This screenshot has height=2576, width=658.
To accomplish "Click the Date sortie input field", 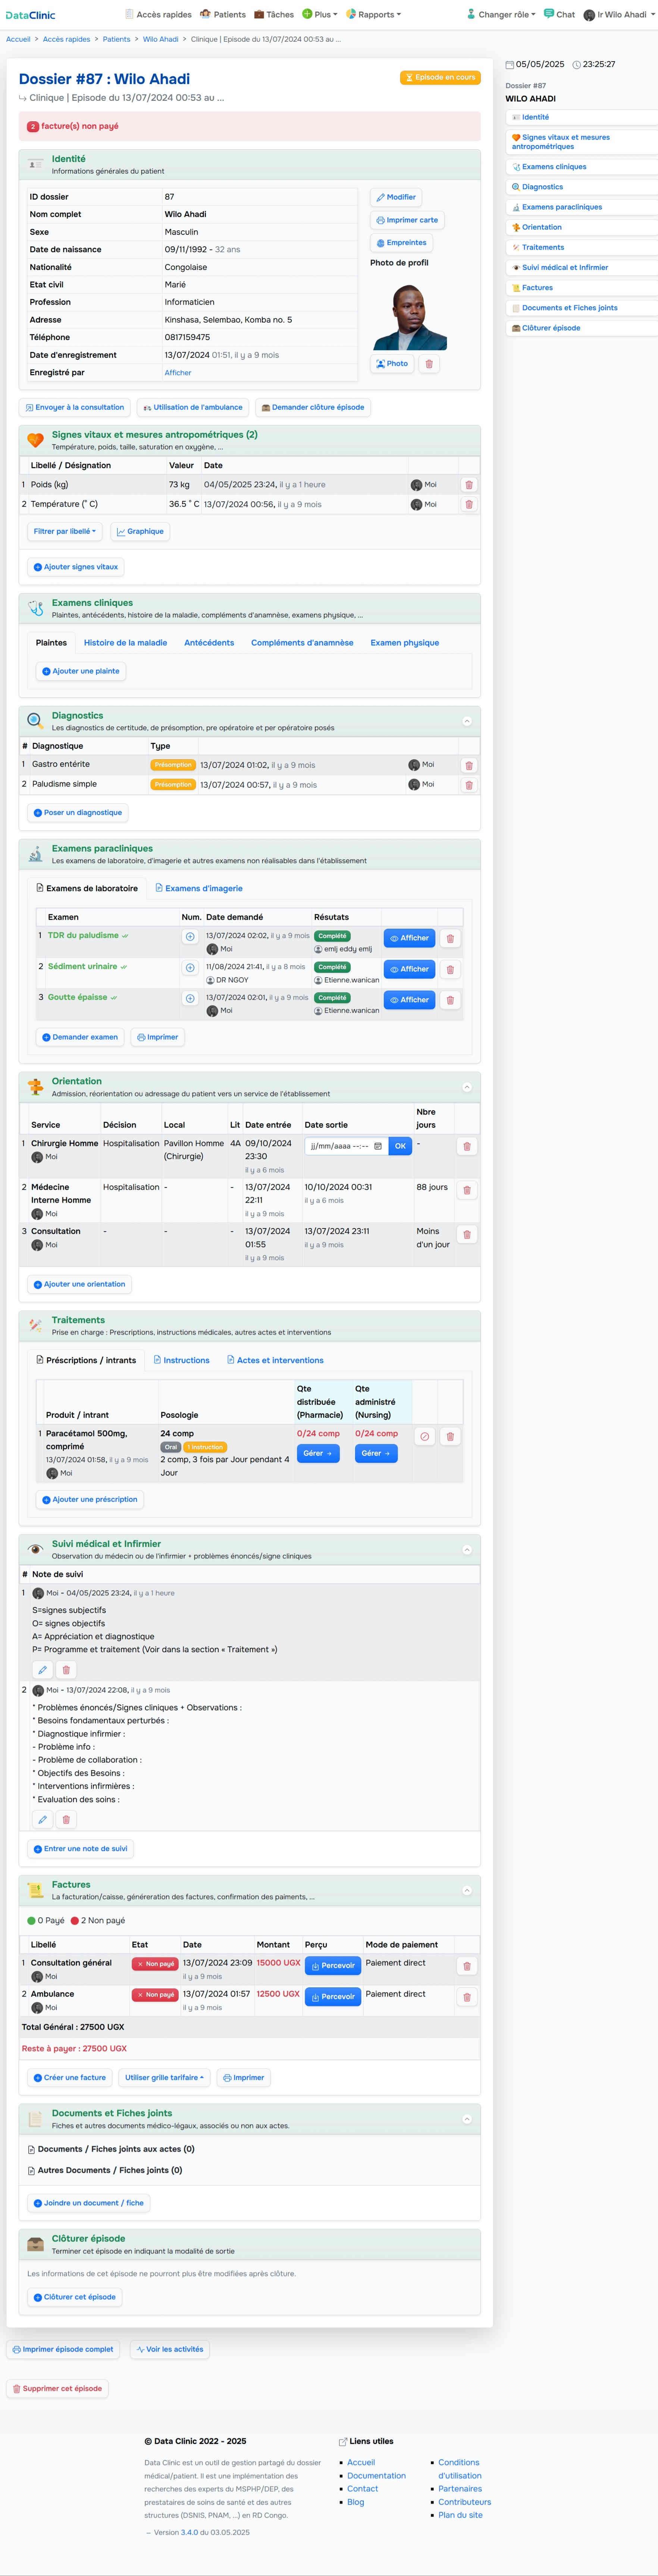I will pos(346,1146).
